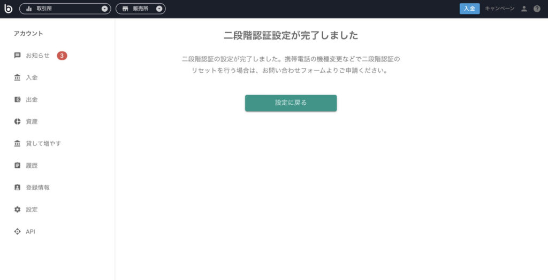Click the API icon in sidebar
Screen dimensions: 548x280
(x=17, y=231)
